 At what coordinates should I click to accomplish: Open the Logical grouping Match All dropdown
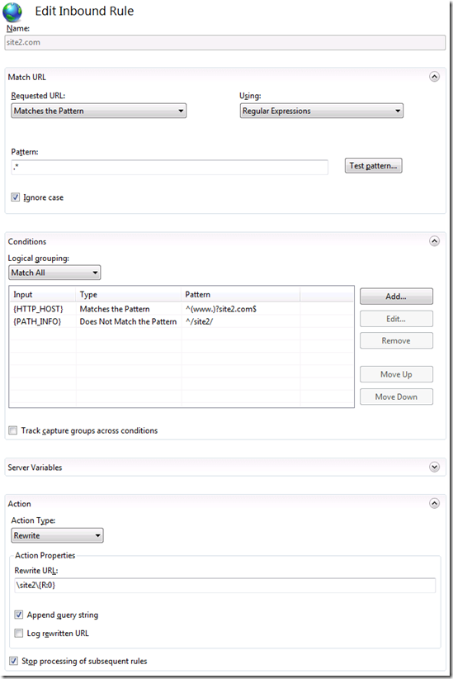tap(54, 273)
